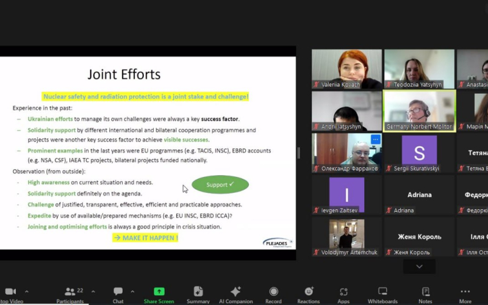Expand chat options arrow
The width and height of the screenshot is (488, 305).
pyautogui.click(x=132, y=292)
